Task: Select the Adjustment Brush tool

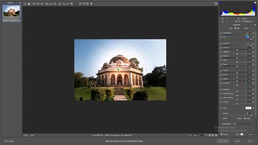Action: [68, 4]
